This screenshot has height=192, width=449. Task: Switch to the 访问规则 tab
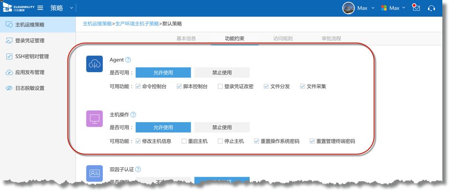pyautogui.click(x=283, y=38)
